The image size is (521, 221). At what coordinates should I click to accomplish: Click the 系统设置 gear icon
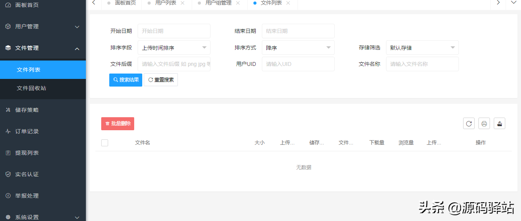point(8,217)
